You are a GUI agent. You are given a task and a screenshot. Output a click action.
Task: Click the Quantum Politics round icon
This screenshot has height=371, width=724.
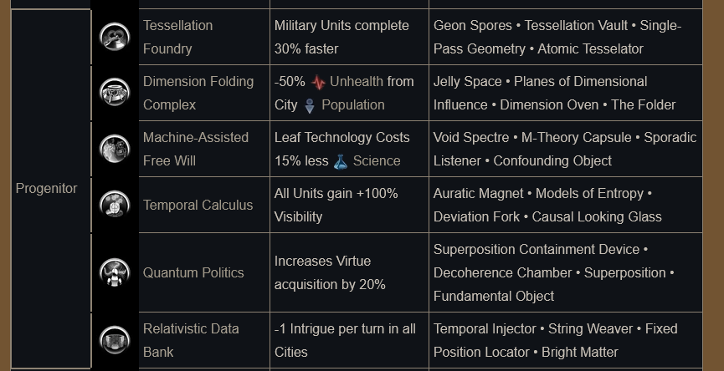(x=115, y=272)
